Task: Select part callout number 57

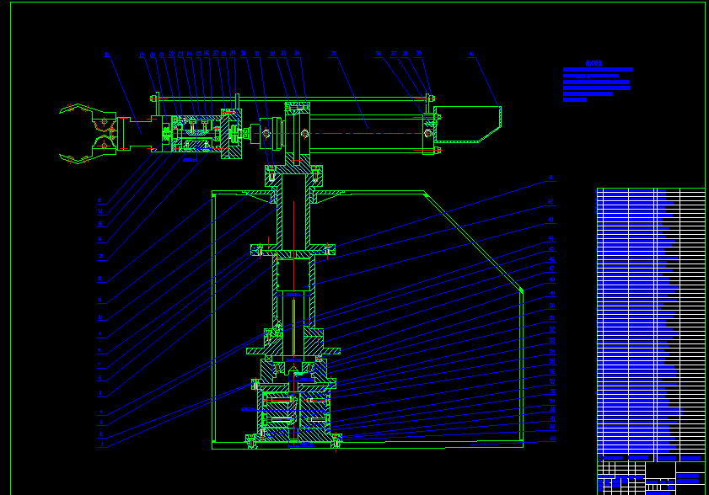Action: [x=552, y=381]
